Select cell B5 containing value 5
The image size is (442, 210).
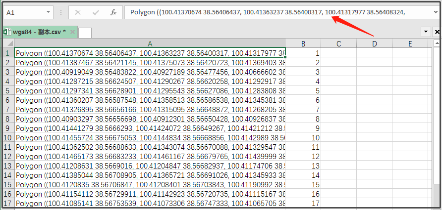pos(303,90)
